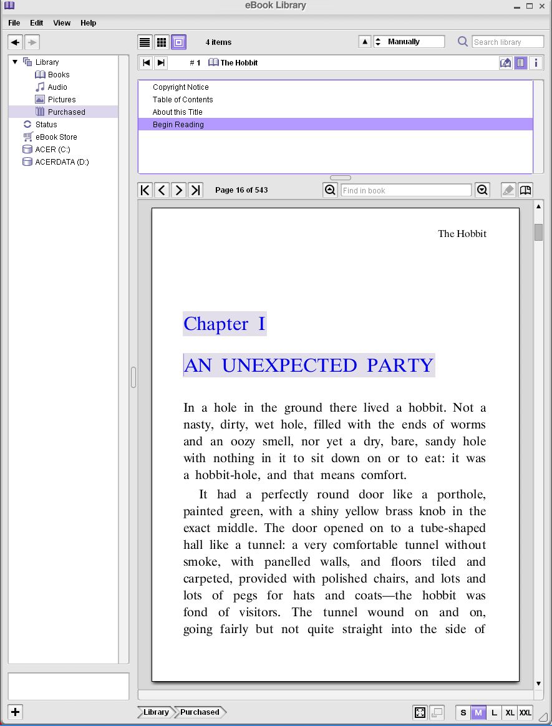Activate the highlighter markup tool
The width and height of the screenshot is (552, 726).
508,190
